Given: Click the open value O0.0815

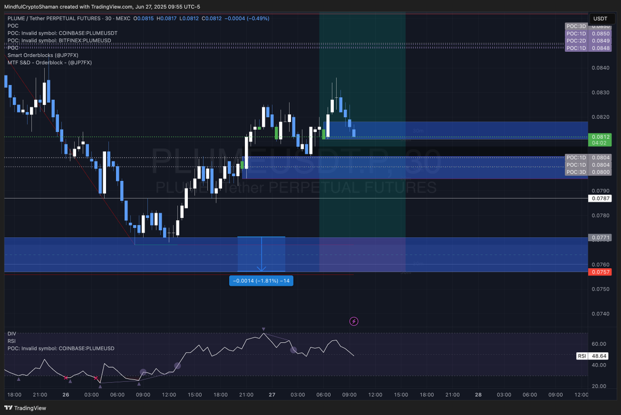Looking at the screenshot, I should click(143, 18).
